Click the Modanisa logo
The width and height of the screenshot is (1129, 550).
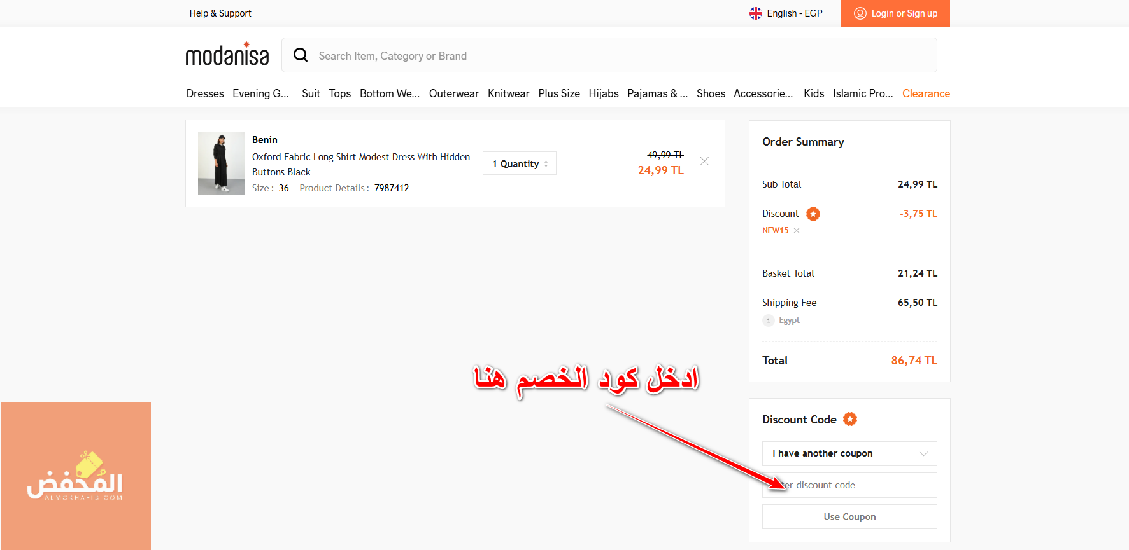click(227, 55)
